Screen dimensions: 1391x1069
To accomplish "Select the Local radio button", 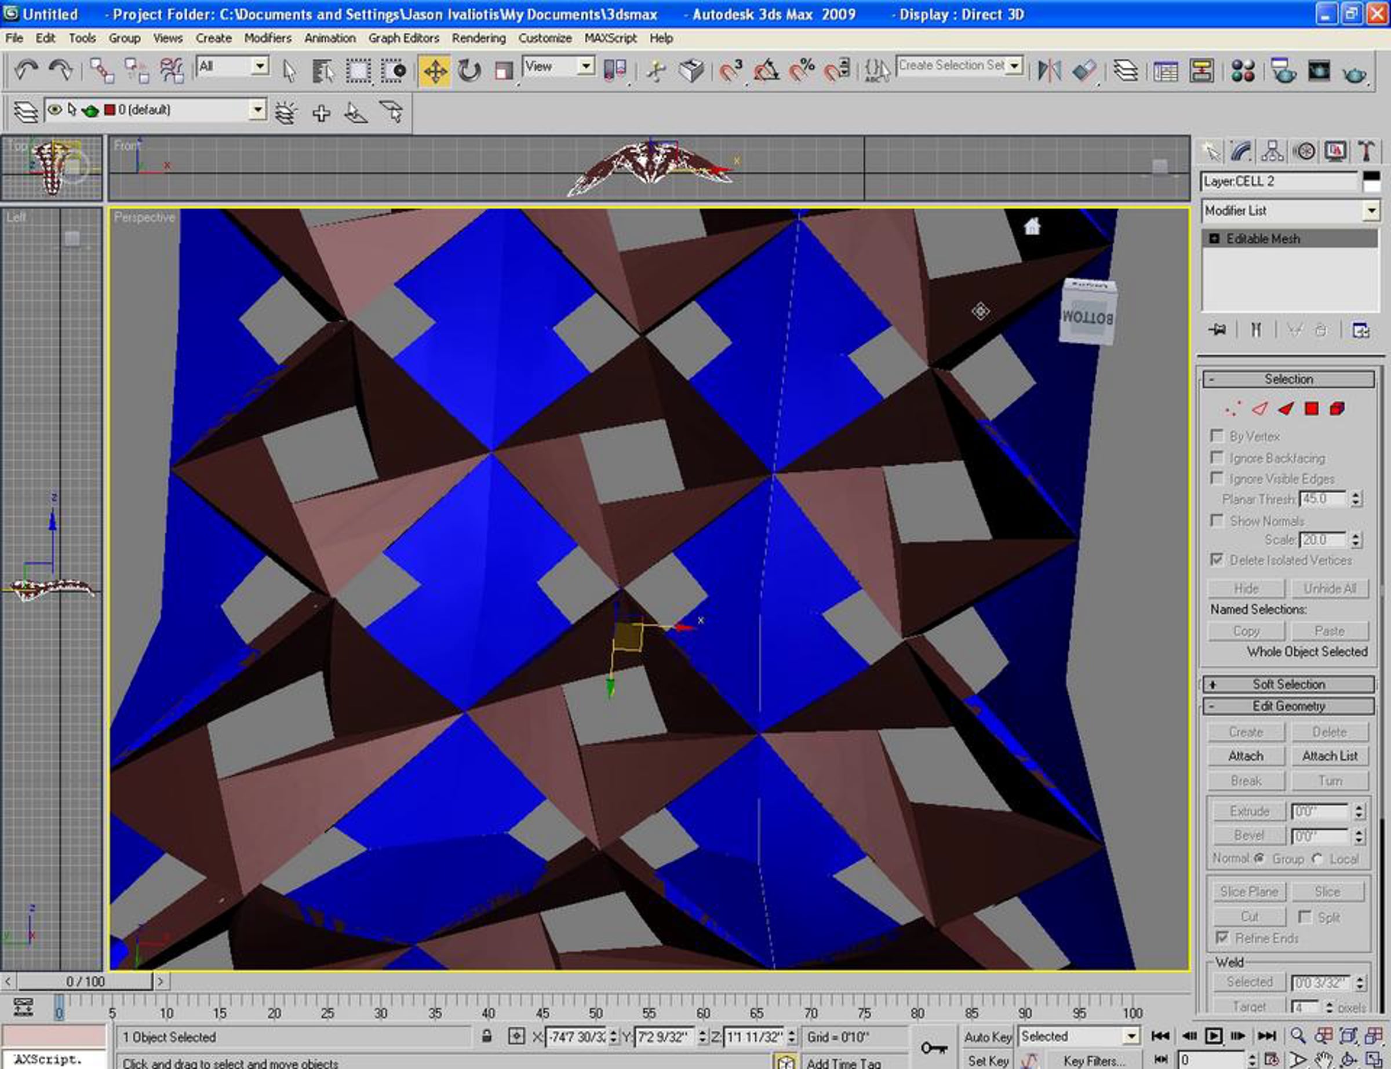I will click(1317, 858).
